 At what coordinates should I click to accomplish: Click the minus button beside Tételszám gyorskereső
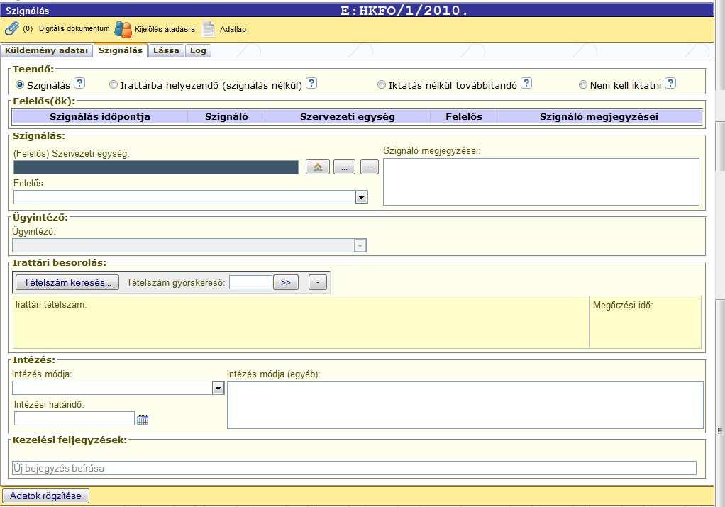tap(318, 282)
